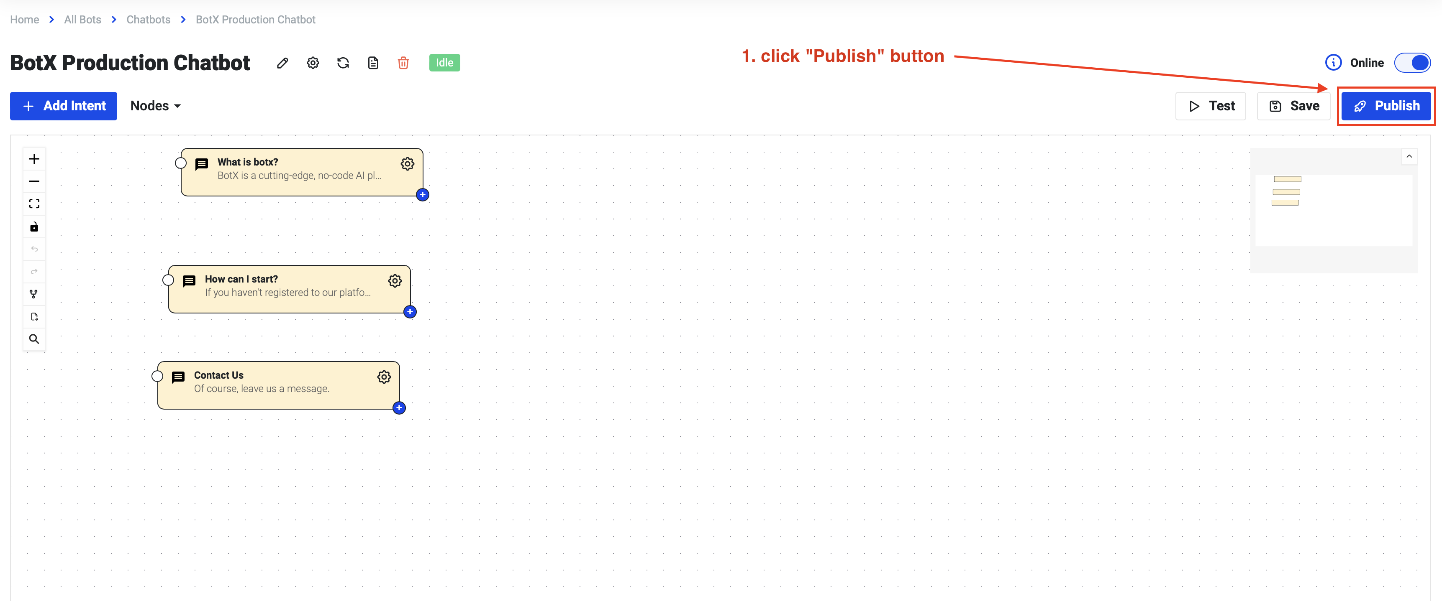
Task: Open settings gear on How can I start node
Action: [x=395, y=280]
